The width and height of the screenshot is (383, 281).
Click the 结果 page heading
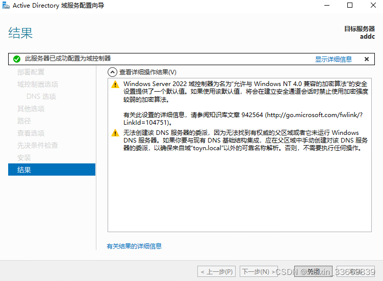(20, 33)
